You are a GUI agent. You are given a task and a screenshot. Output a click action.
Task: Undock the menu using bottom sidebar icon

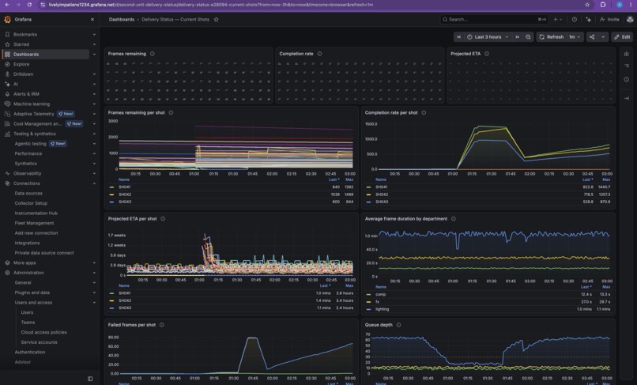click(x=90, y=379)
